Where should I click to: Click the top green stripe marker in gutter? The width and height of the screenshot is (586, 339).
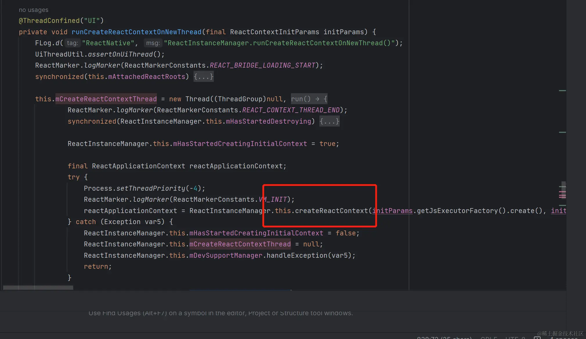[x=562, y=91]
